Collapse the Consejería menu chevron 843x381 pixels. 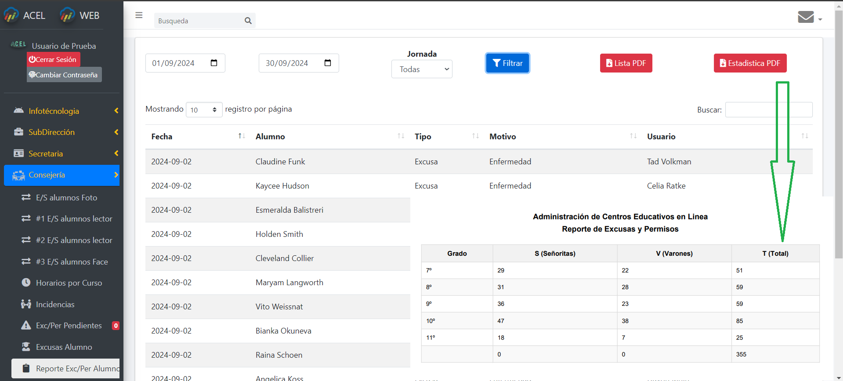116,175
